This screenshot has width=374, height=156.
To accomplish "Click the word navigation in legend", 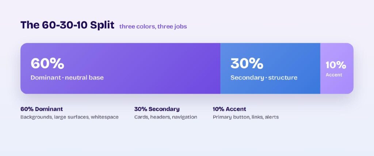I will [x=184, y=117].
